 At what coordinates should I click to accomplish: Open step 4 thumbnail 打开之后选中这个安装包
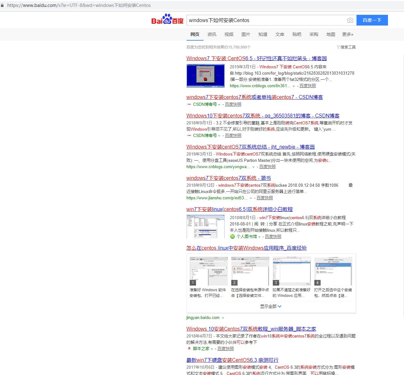point(333,271)
